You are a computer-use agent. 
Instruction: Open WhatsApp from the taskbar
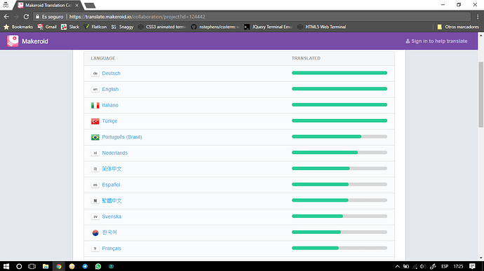tap(98, 266)
